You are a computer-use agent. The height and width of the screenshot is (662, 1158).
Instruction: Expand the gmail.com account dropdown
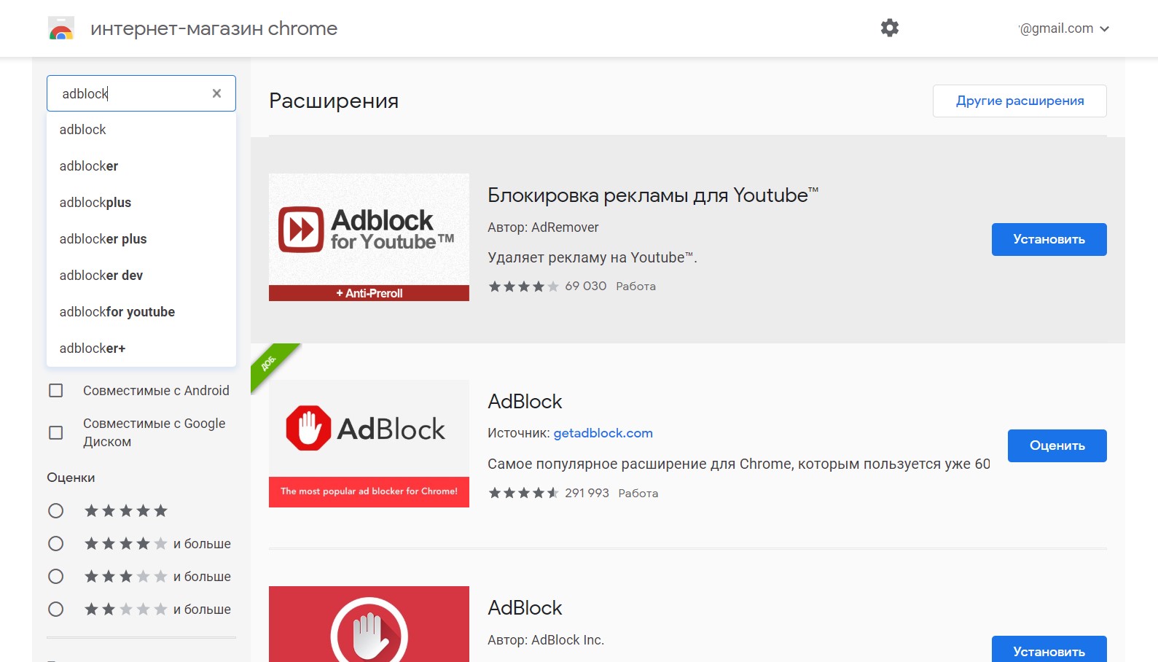1063,28
